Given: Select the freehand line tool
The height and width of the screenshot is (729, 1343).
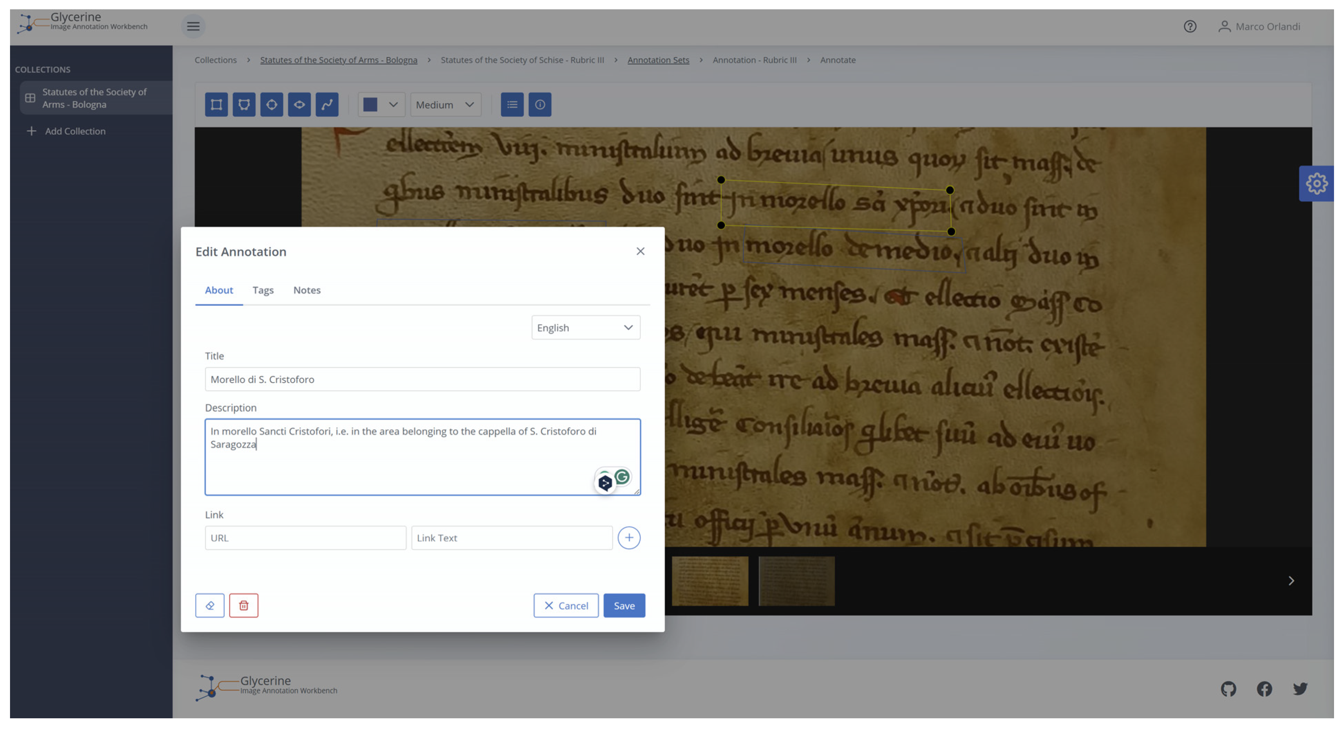Looking at the screenshot, I should click(327, 105).
